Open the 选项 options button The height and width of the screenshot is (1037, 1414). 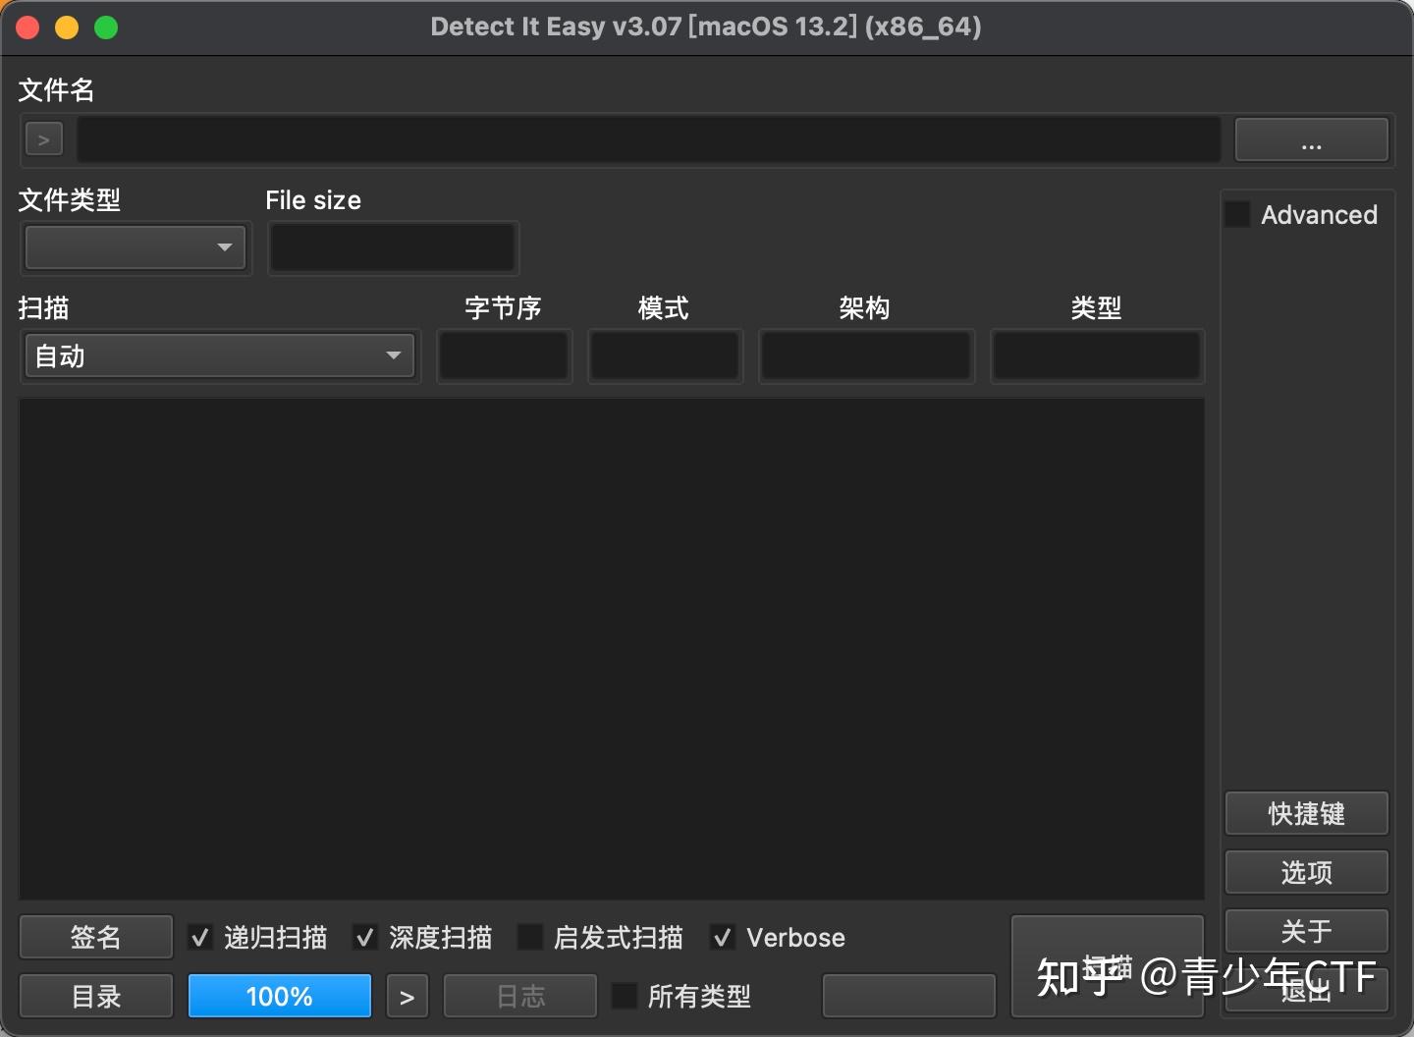tap(1306, 872)
